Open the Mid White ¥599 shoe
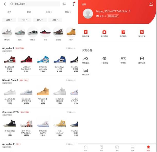157x152 pixels. pos(59,95)
